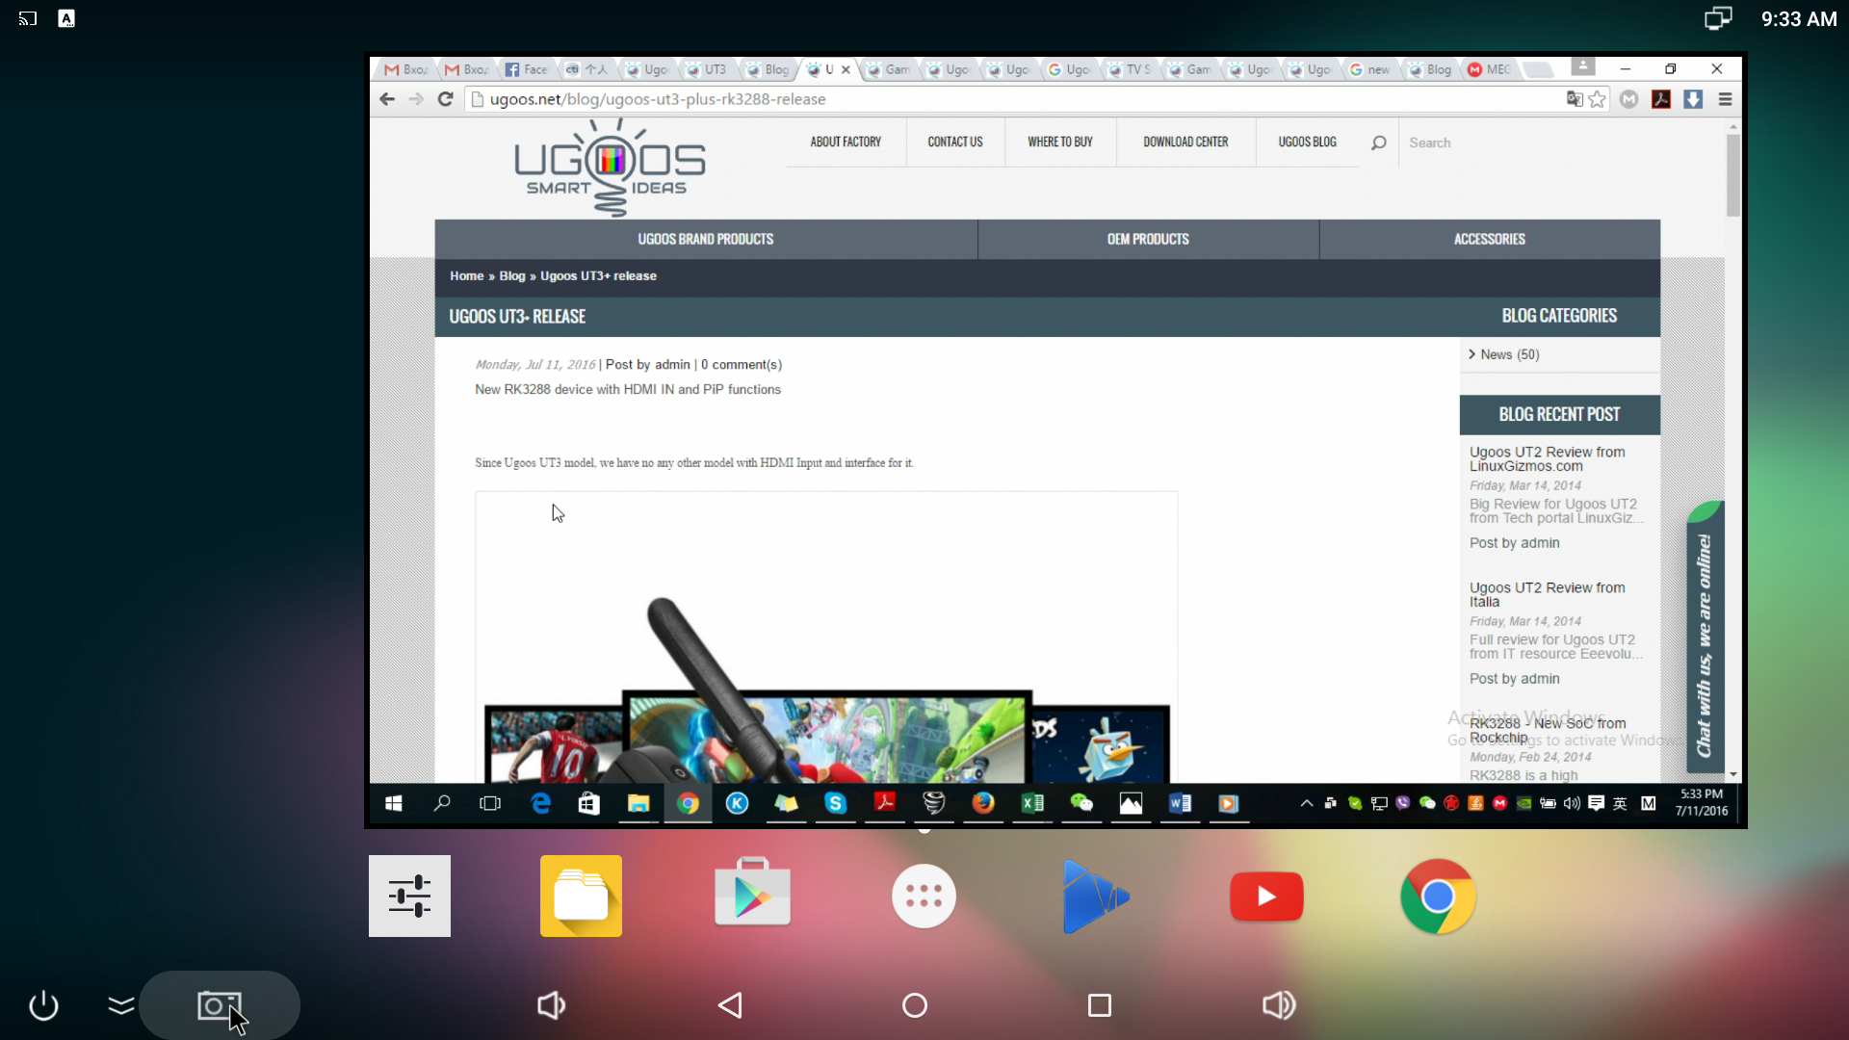
Task: Click the blue download extension icon
Action: pyautogui.click(x=1693, y=99)
